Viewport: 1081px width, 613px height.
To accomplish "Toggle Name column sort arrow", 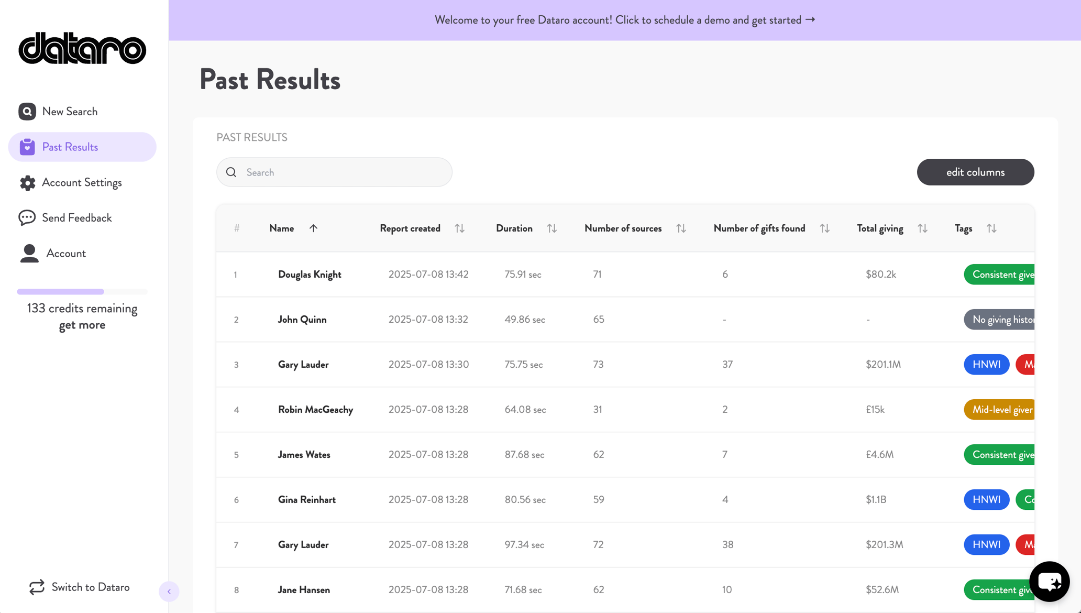I will (x=313, y=228).
